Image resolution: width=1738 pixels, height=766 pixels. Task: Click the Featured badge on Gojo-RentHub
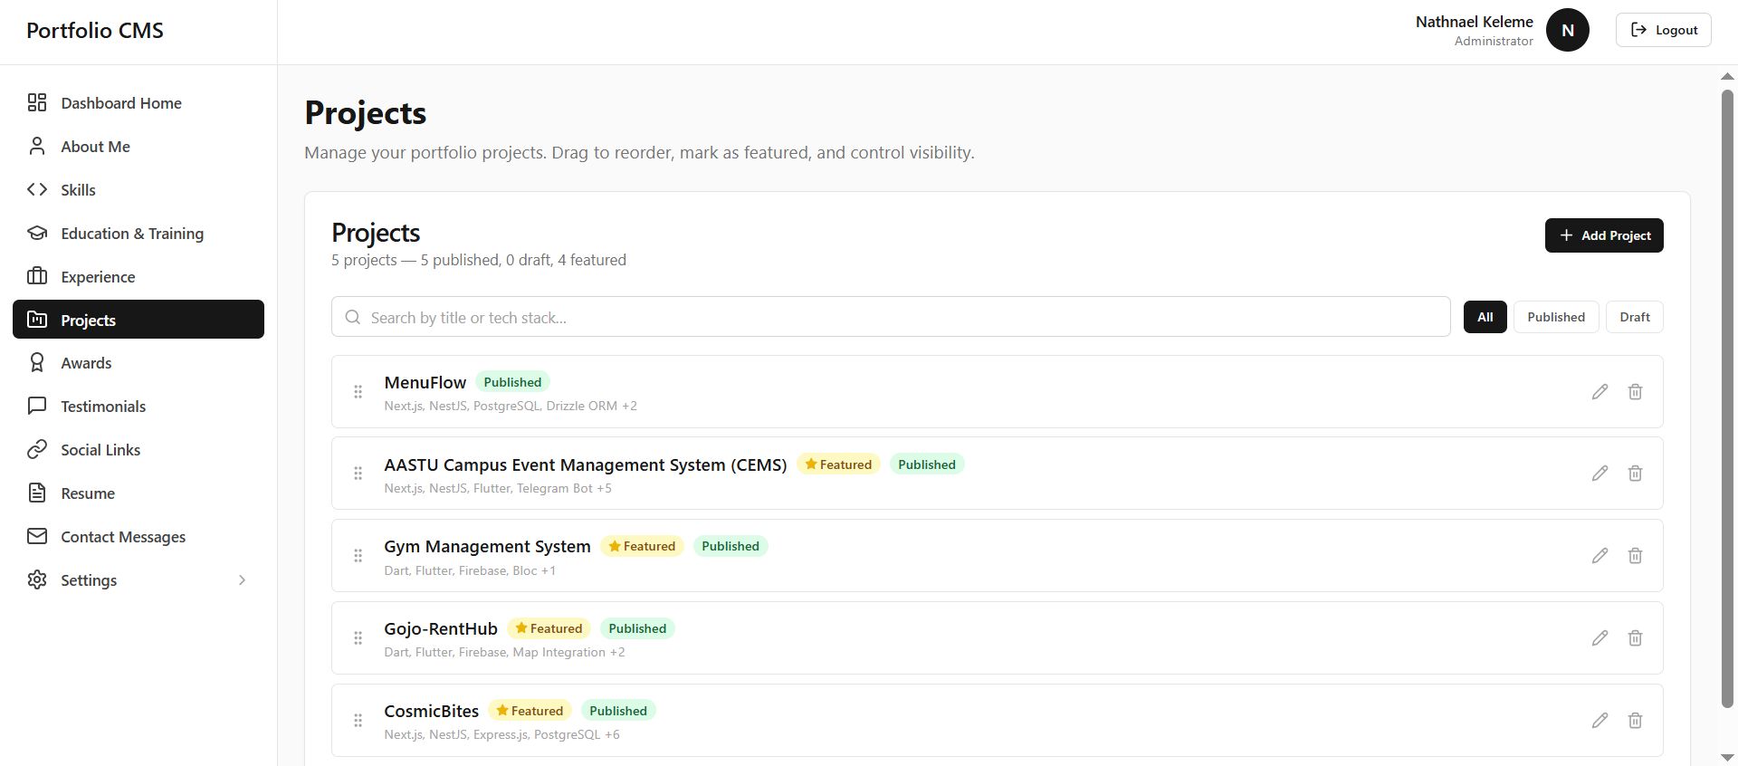(549, 628)
